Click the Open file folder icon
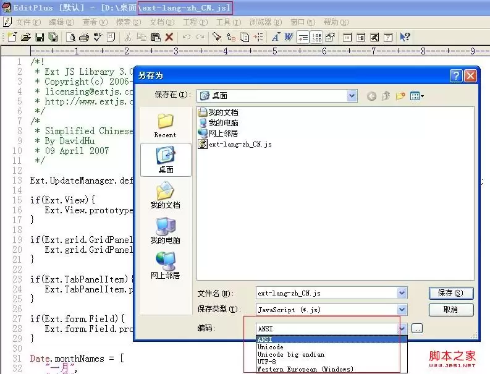Image resolution: width=490 pixels, height=374 pixels. pos(25,37)
